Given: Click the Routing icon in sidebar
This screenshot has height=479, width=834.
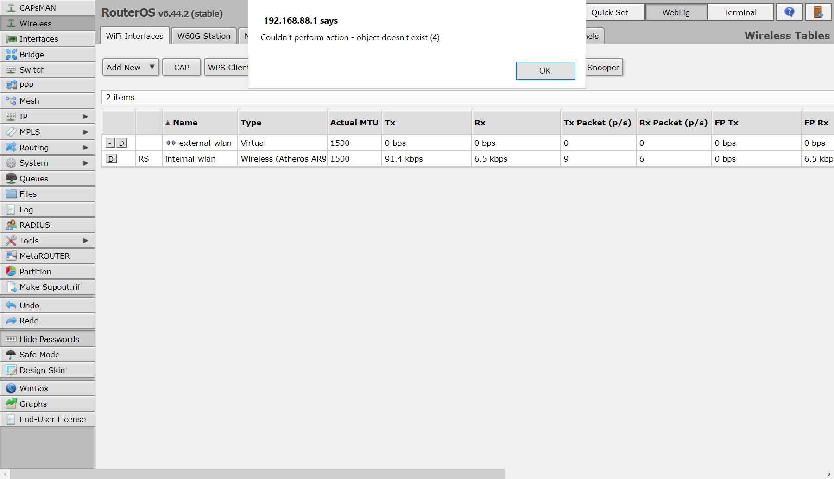Looking at the screenshot, I should [11, 147].
